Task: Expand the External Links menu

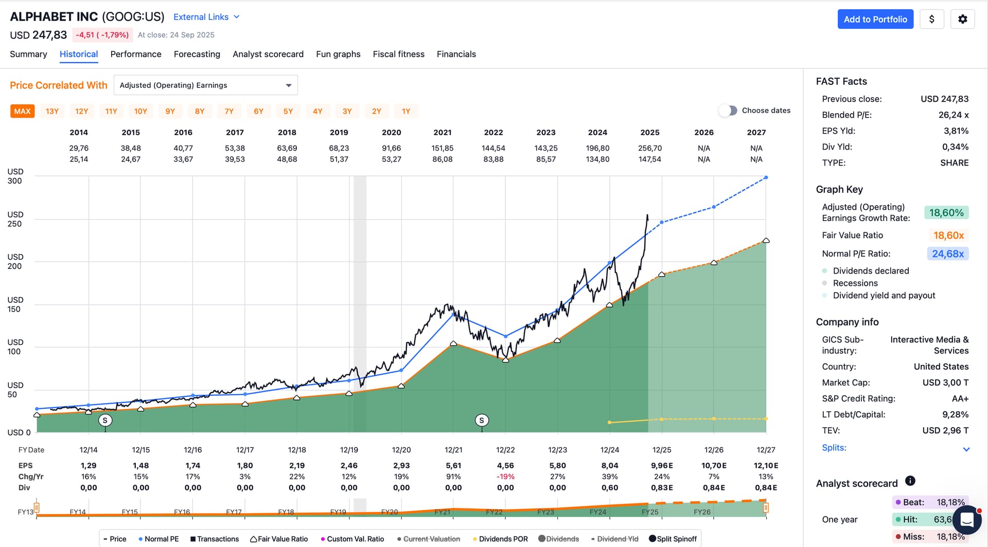Action: click(206, 17)
